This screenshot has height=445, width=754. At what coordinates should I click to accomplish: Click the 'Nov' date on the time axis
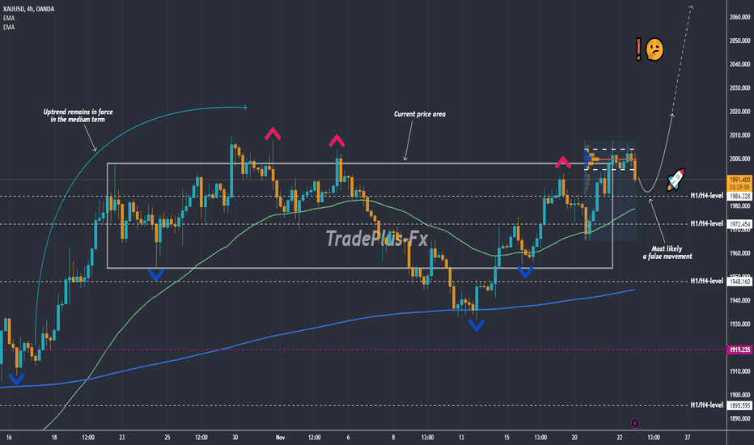coord(281,437)
